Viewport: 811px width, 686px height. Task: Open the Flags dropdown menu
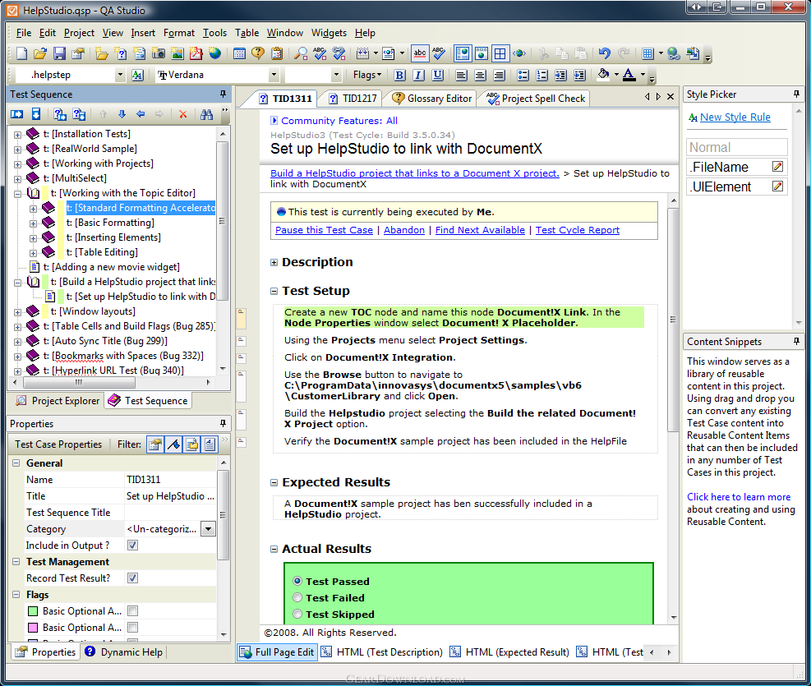click(x=367, y=75)
